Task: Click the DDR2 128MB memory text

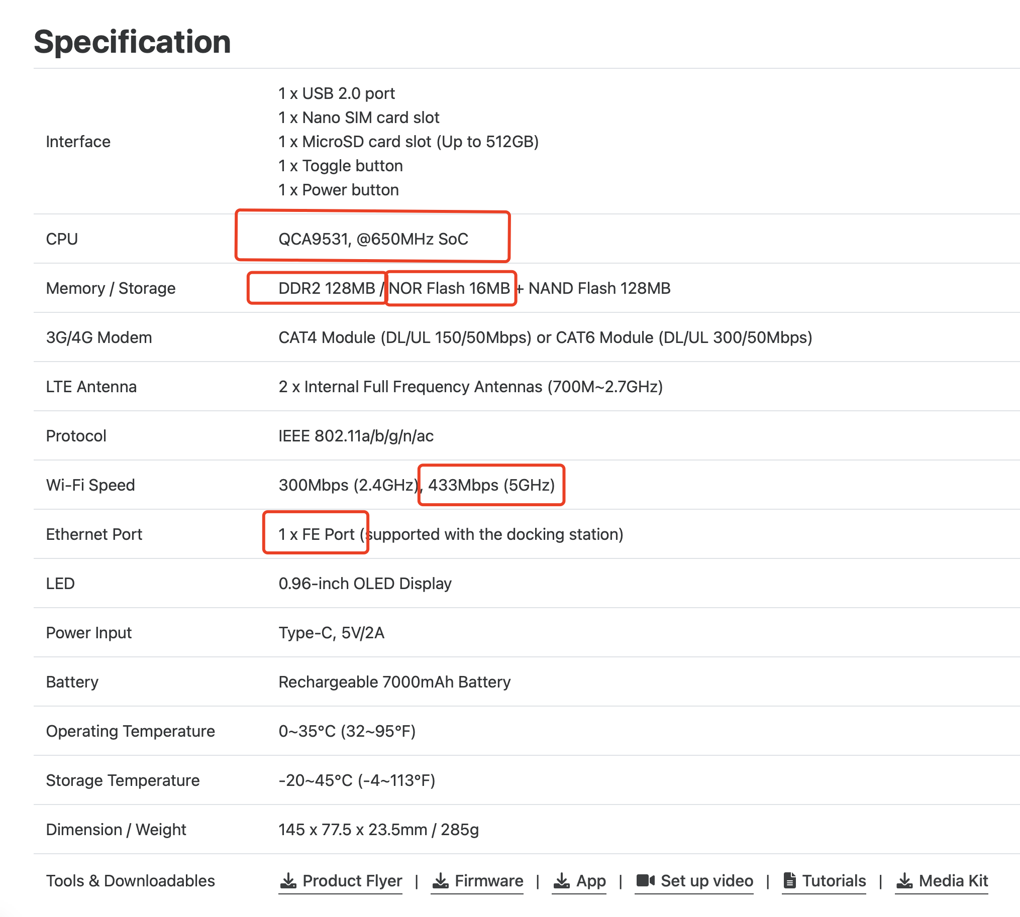Action: point(326,288)
